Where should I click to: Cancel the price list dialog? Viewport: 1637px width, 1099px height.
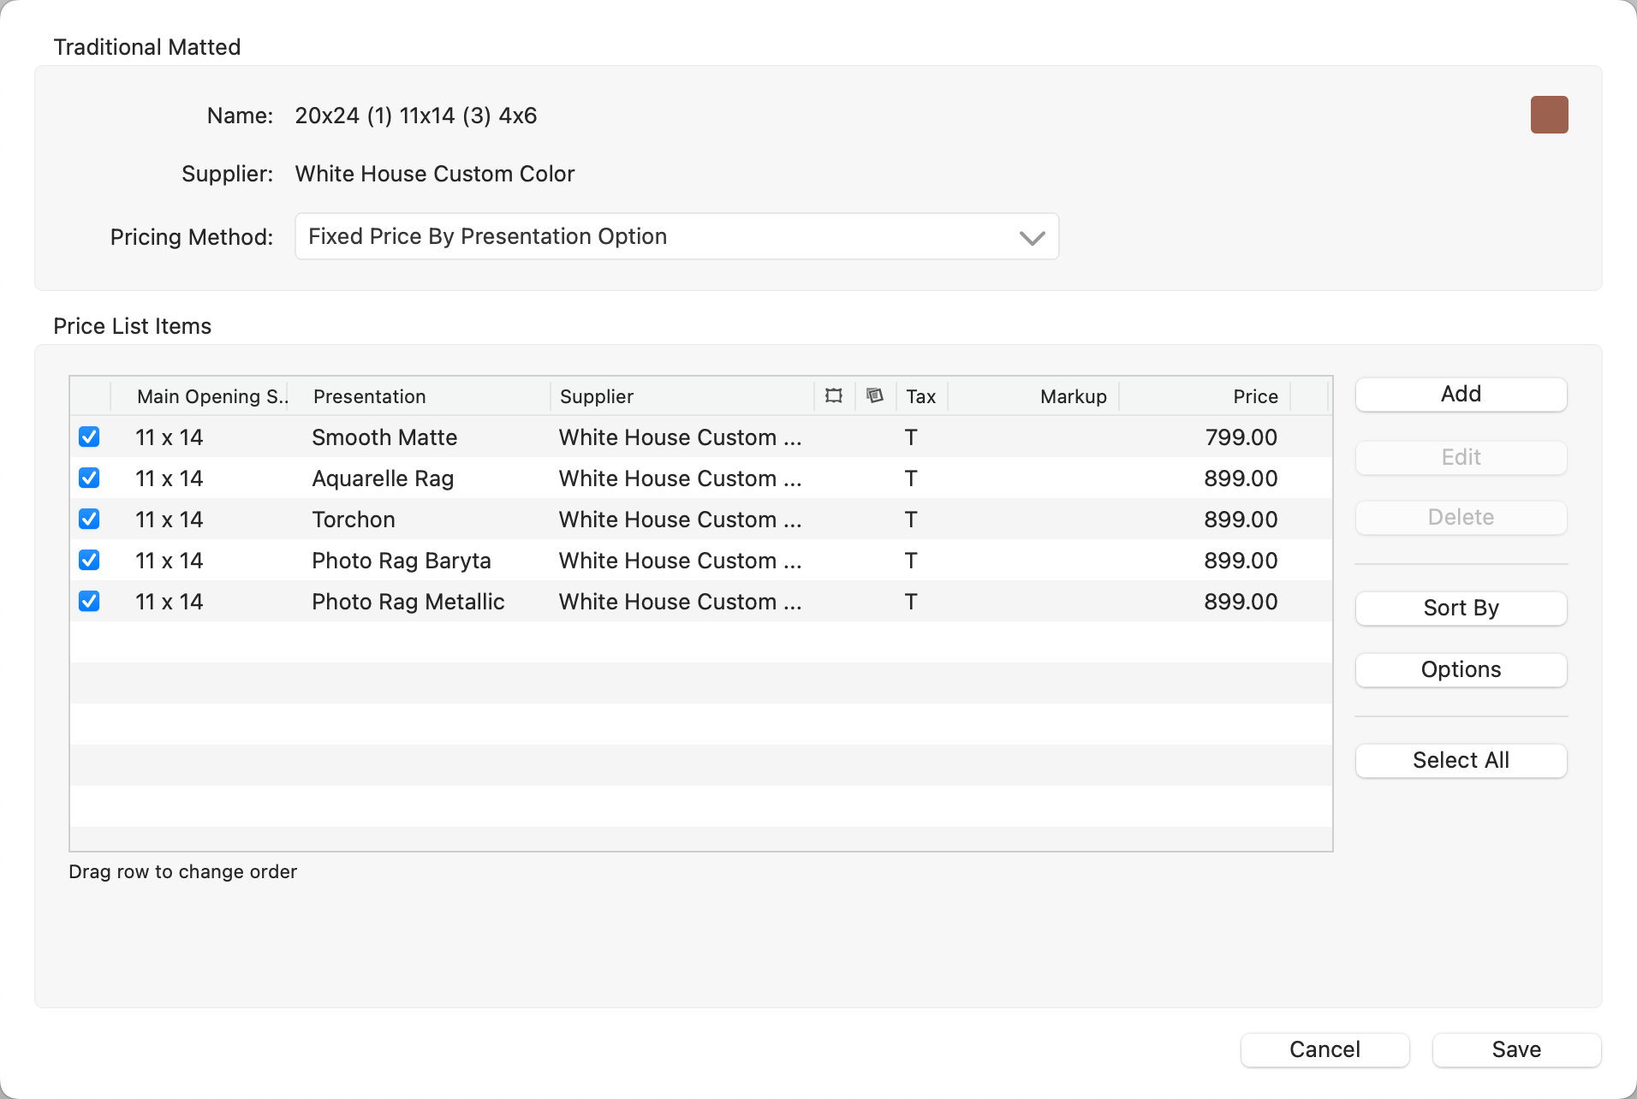pyautogui.click(x=1324, y=1050)
